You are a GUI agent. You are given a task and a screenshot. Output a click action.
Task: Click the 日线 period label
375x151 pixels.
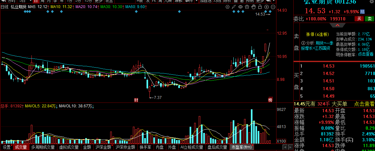coord(5,7)
